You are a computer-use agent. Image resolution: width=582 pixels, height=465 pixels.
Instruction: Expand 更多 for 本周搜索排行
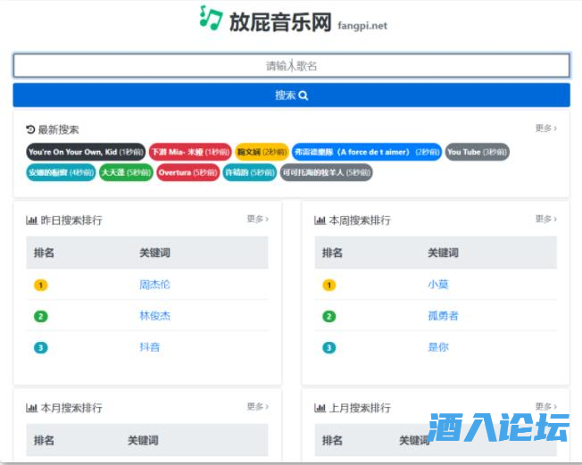(545, 219)
